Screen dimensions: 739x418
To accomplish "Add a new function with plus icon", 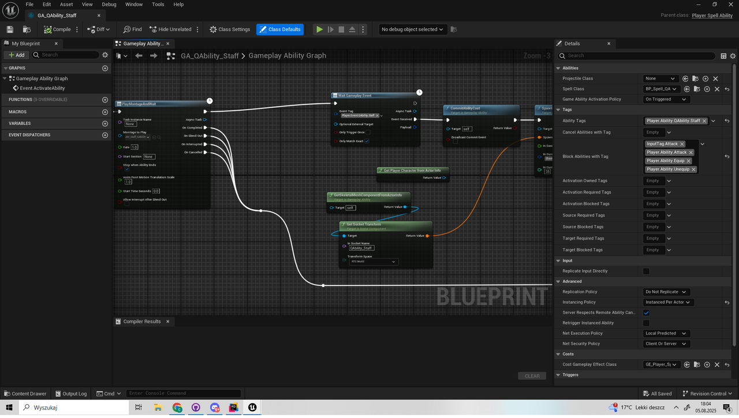I will [105, 100].
